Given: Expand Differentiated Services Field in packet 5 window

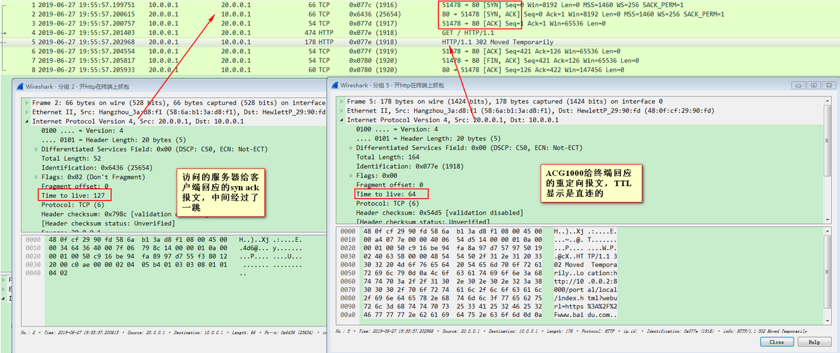Looking at the screenshot, I should click(351, 148).
